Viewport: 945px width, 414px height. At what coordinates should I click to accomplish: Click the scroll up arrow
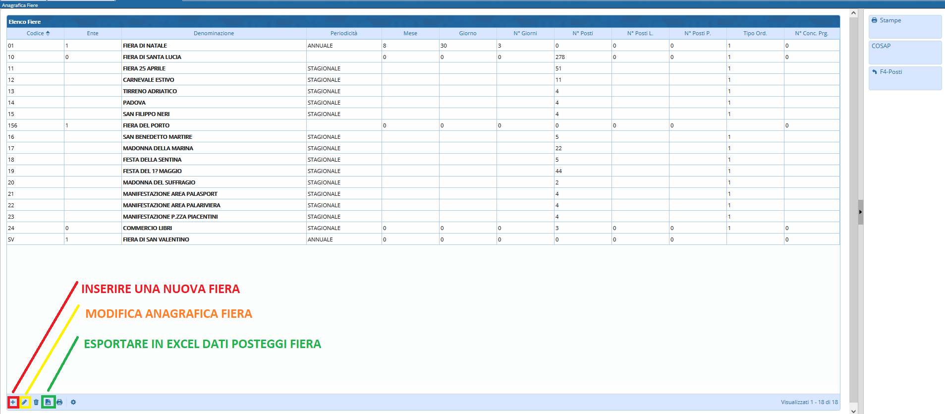coord(853,13)
